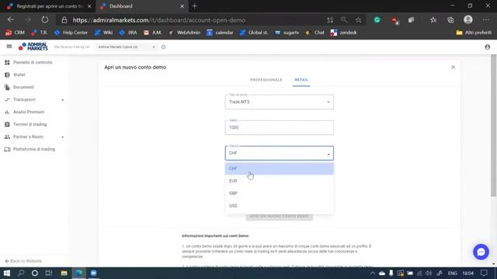Screen dimensions: 497x279
Task: Open Termini di trading
Action: coord(30,124)
